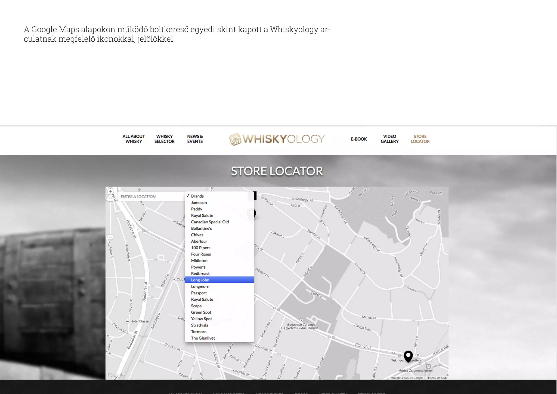Open the Terms of Use link

pos(436,378)
